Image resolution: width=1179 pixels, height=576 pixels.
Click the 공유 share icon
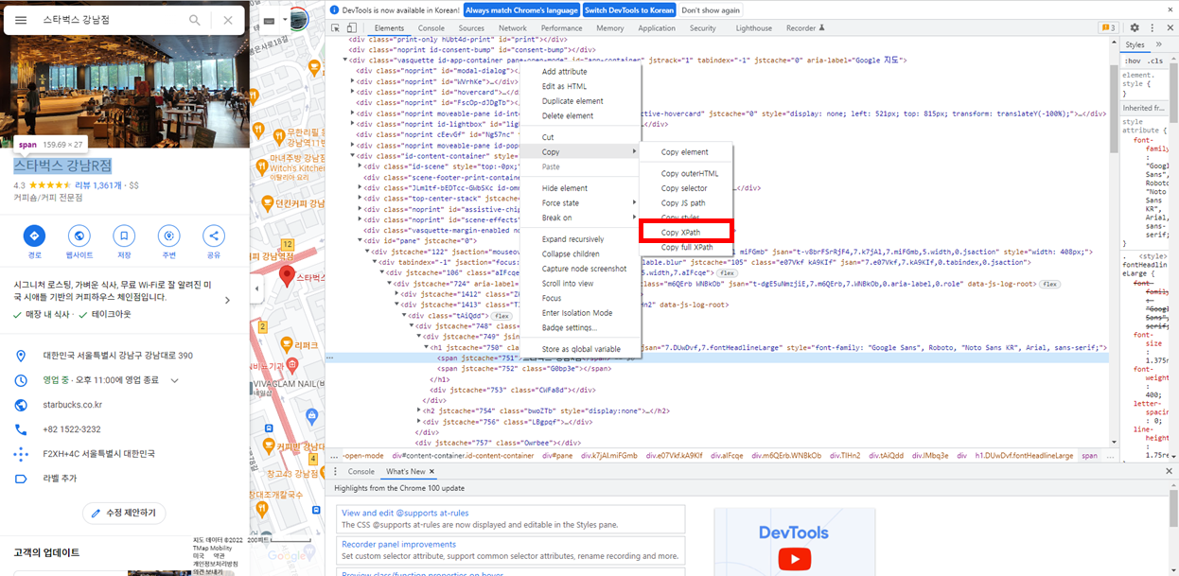(x=214, y=236)
